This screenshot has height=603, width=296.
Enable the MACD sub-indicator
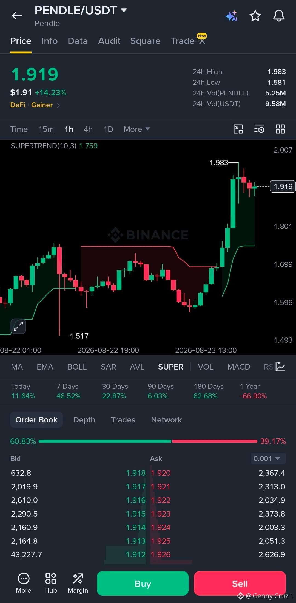tap(239, 367)
